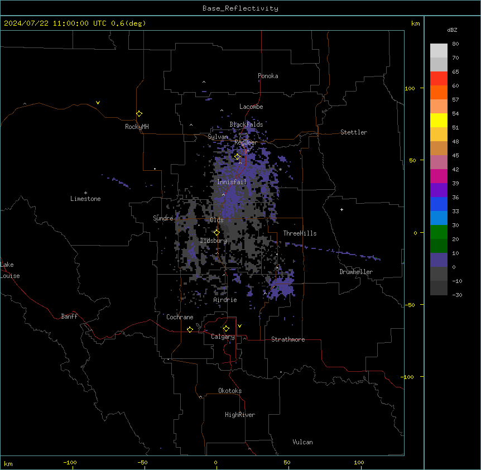Click the Blackfalds city label
Image resolution: width=481 pixels, height=470 pixels.
click(x=246, y=124)
